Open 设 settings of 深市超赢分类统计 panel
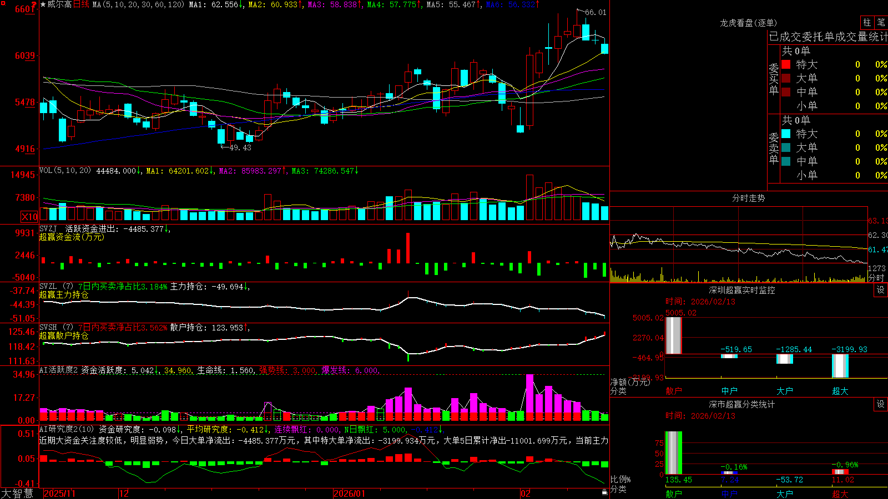888x499 pixels. click(x=881, y=404)
